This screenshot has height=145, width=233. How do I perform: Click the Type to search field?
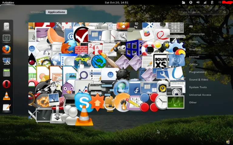203,12
